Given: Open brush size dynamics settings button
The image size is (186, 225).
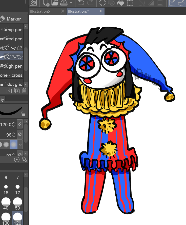Looking at the screenshot, I should point(20,124).
